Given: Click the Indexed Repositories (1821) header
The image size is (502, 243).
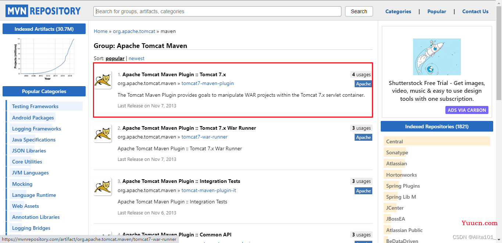Looking at the screenshot, I should pyautogui.click(x=437, y=126).
